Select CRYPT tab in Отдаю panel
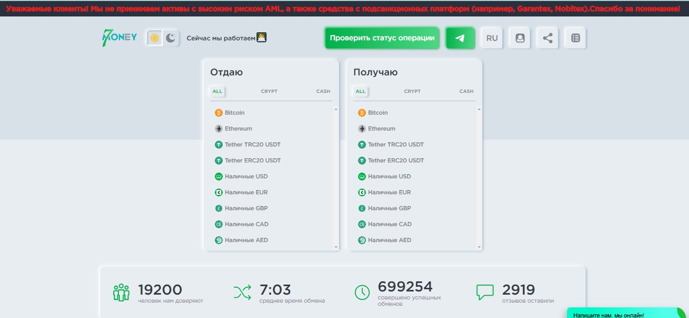The width and height of the screenshot is (689, 318). 269,91
